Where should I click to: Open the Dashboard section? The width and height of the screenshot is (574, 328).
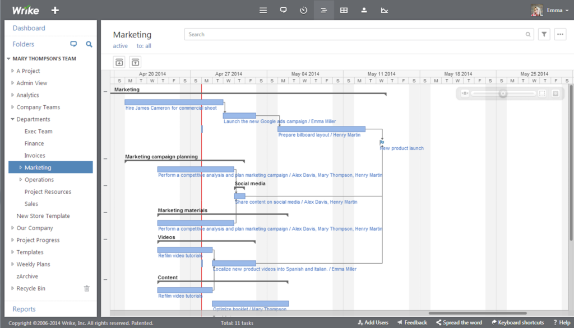29,27
